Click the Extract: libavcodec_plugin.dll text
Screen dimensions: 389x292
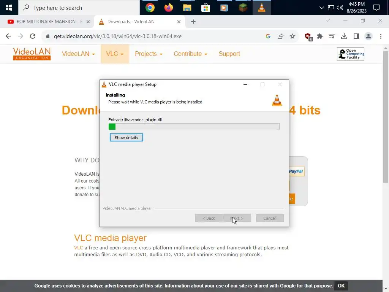click(135, 120)
